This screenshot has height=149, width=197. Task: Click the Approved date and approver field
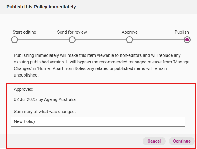(101, 99)
